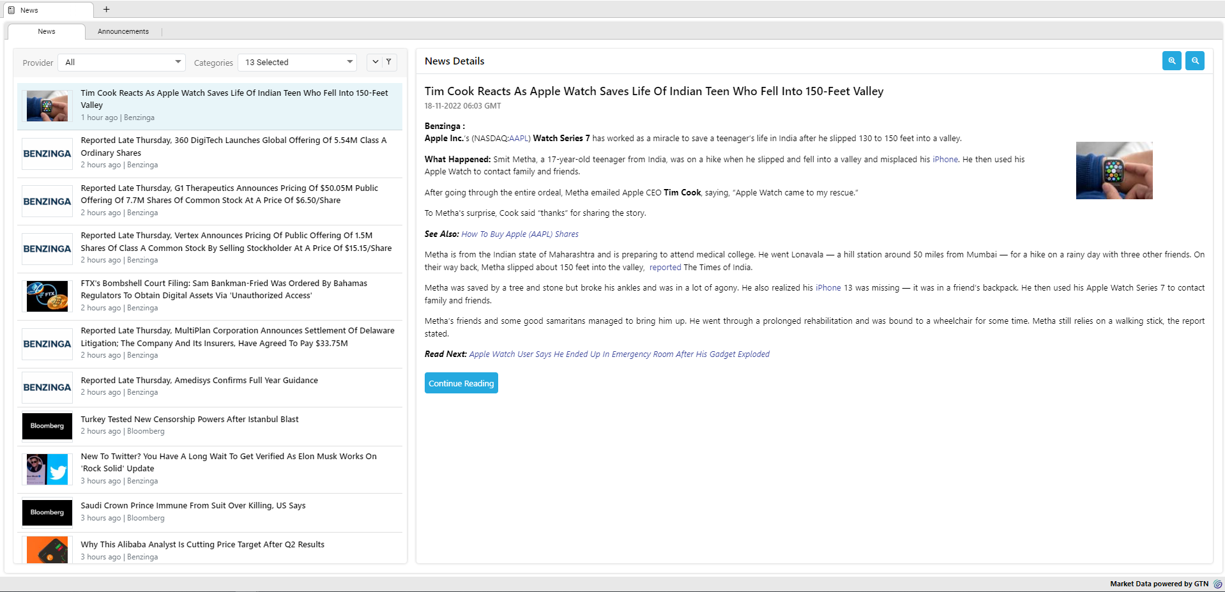Click the zoom out magnifier button
This screenshot has height=592, width=1225.
[x=1194, y=61]
